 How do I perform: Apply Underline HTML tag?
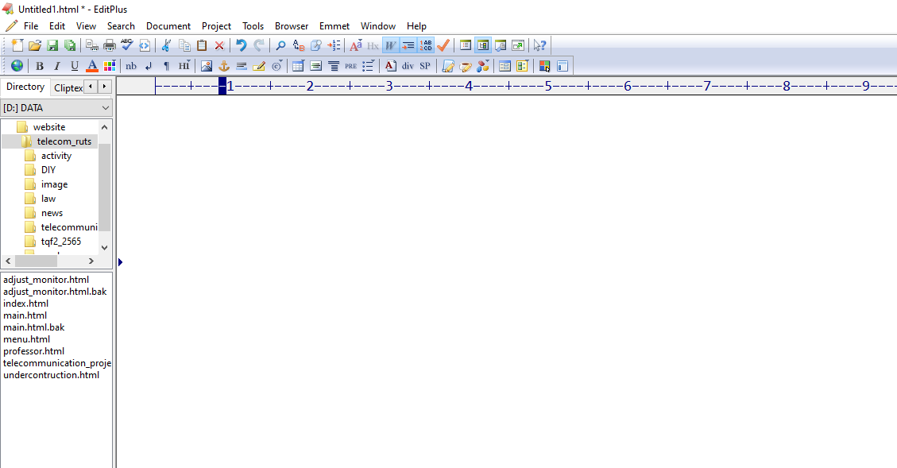[x=75, y=66]
